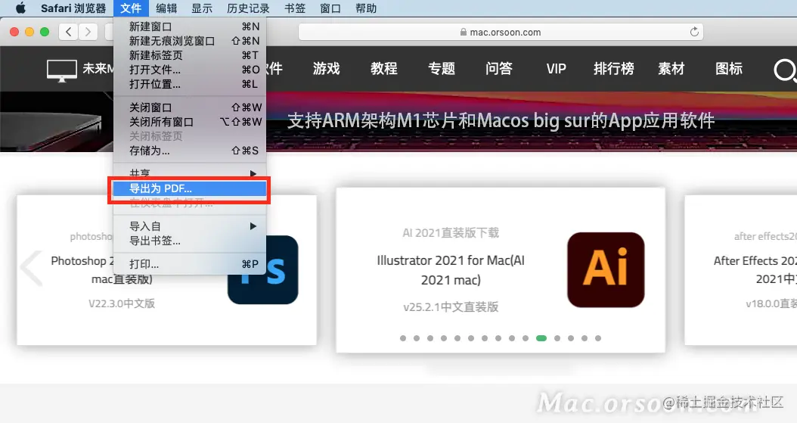797x423 pixels.
Task: Click the ARM M1 banner headline
Action: click(x=501, y=121)
